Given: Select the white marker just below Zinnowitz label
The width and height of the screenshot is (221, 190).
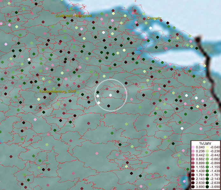Looking at the screenshot, I should tap(150, 28).
